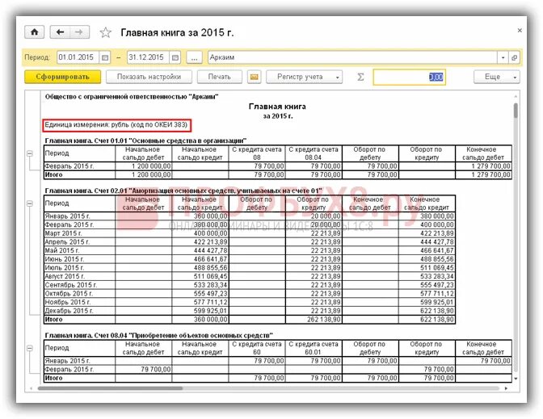Image resolution: width=543 pixels, height=419 pixels.
Task: Select Апрель 2015 г. row label
Action: (79, 242)
